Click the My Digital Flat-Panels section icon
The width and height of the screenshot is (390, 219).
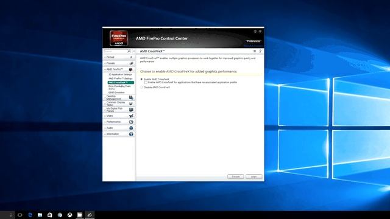131,109
